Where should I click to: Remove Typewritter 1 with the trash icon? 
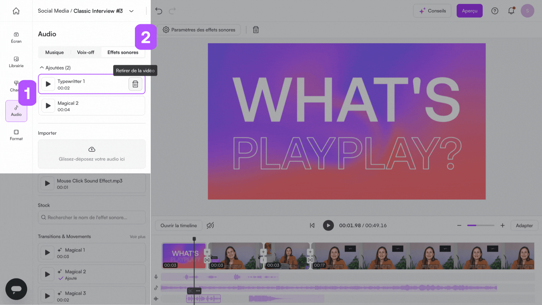pos(135,84)
